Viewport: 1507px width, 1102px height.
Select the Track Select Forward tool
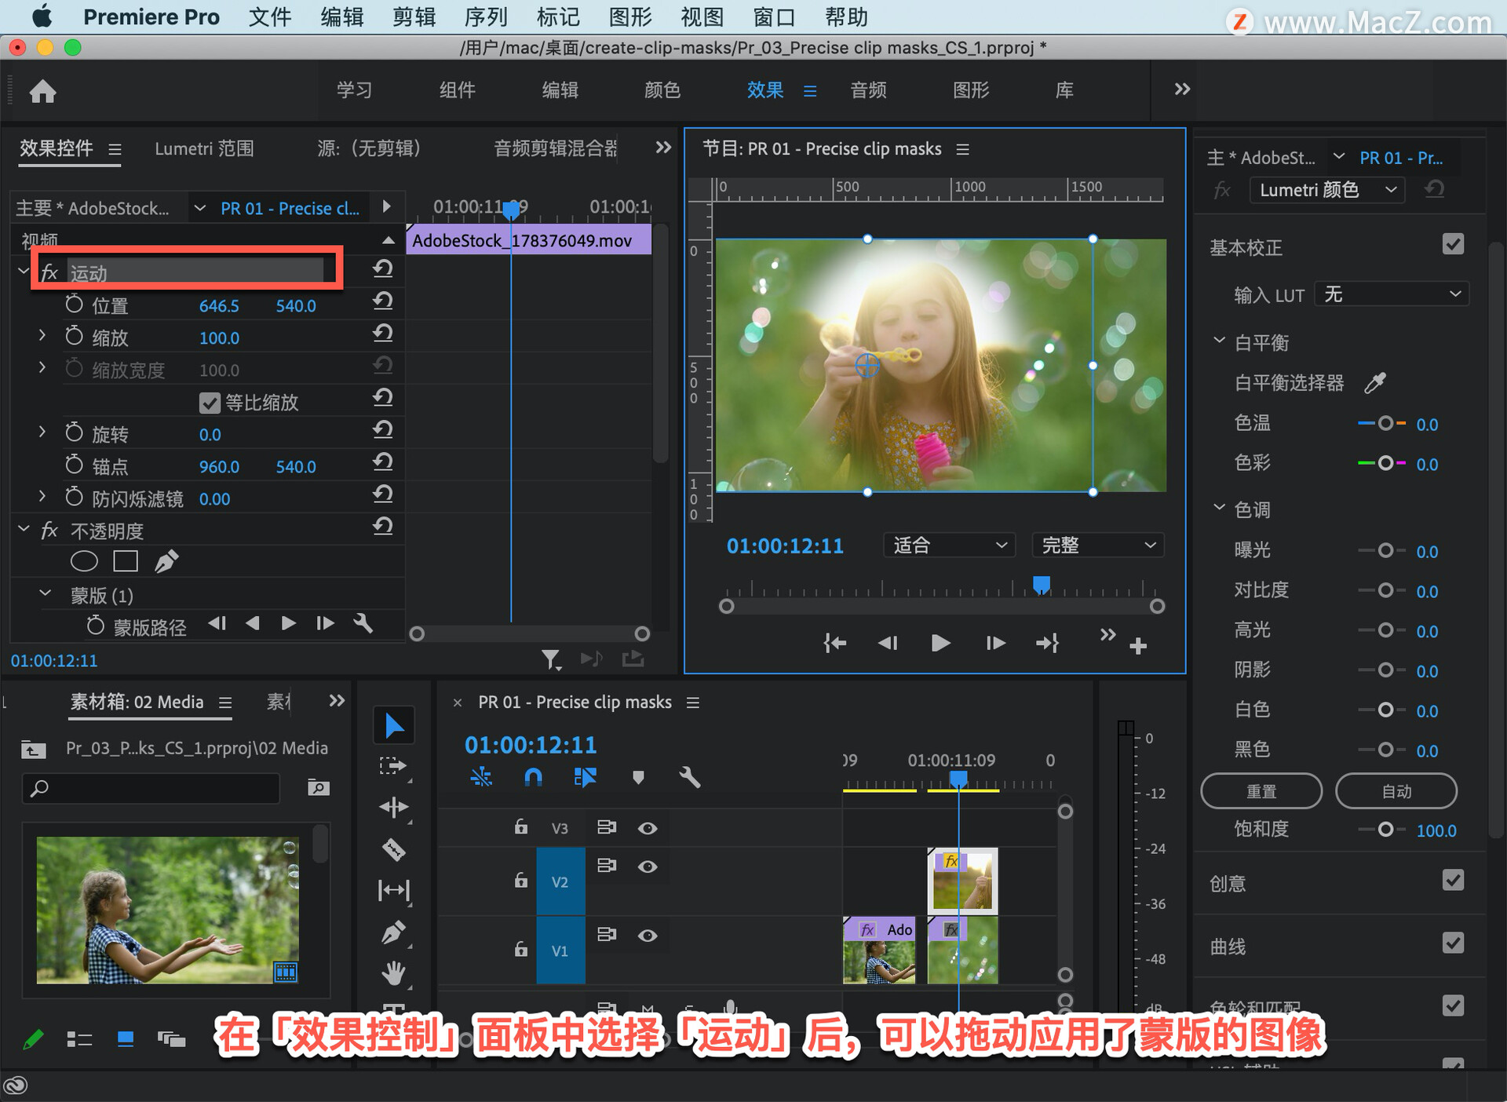(393, 766)
